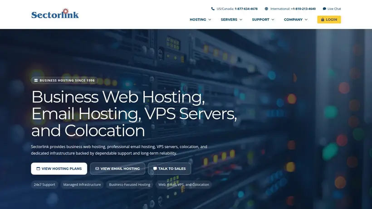Click the server icon in the Business Hosting badge
The width and height of the screenshot is (372, 209).
click(x=36, y=80)
